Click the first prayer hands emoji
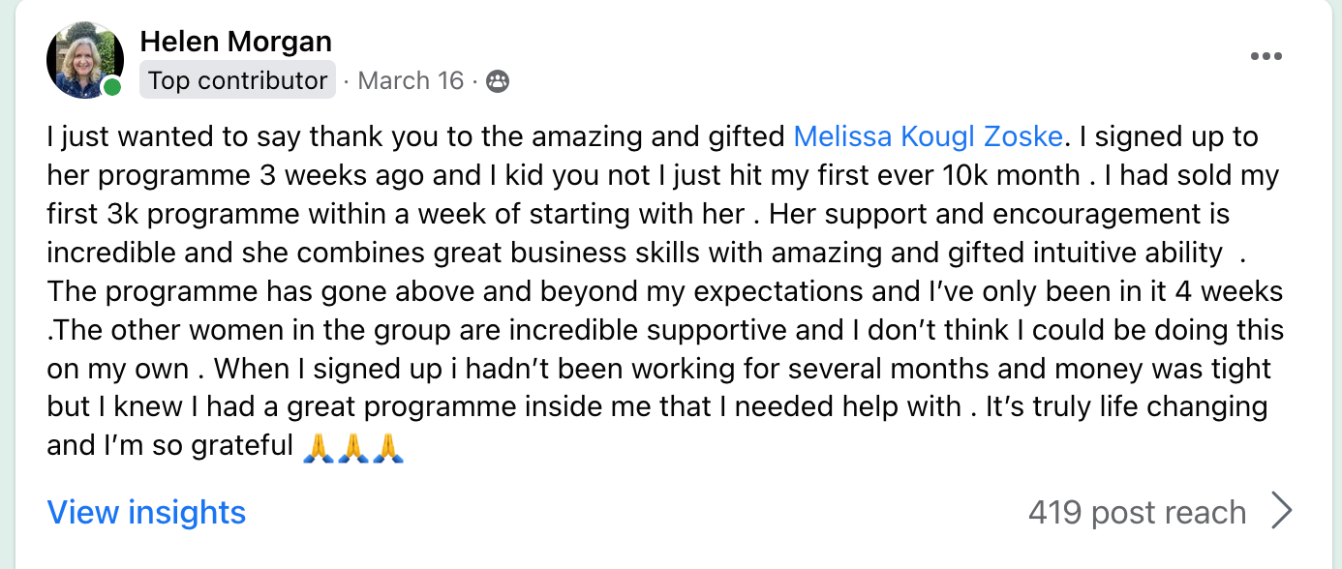 [319, 446]
